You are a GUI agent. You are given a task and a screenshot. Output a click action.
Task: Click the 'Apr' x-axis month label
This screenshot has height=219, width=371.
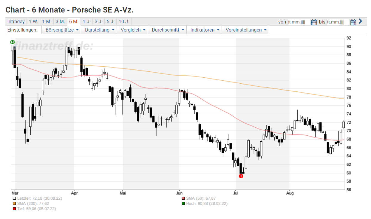click(74, 193)
